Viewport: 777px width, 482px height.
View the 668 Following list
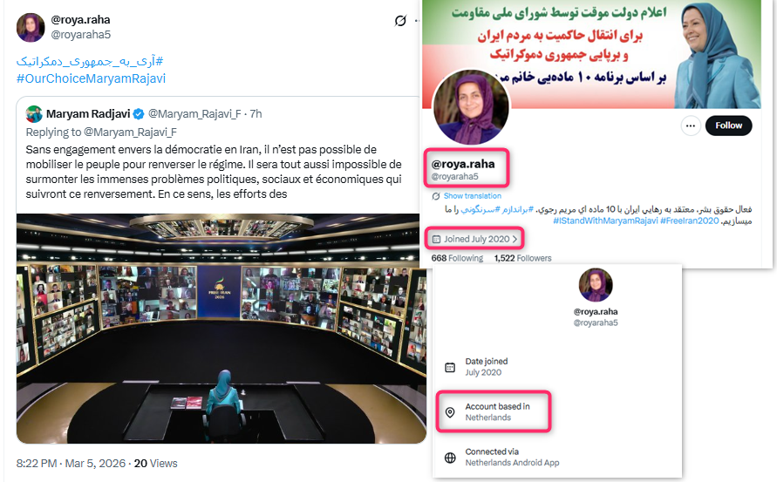(x=457, y=258)
